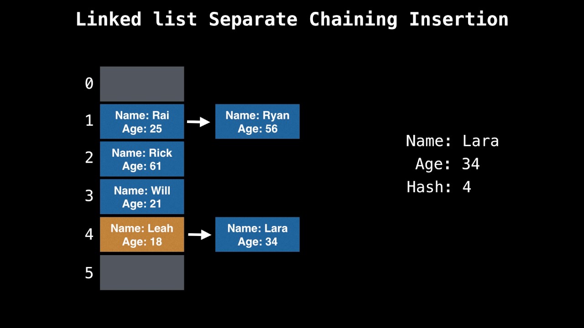The height and width of the screenshot is (328, 584).
Task: Click index label 5 beside the table
Action: tap(89, 273)
